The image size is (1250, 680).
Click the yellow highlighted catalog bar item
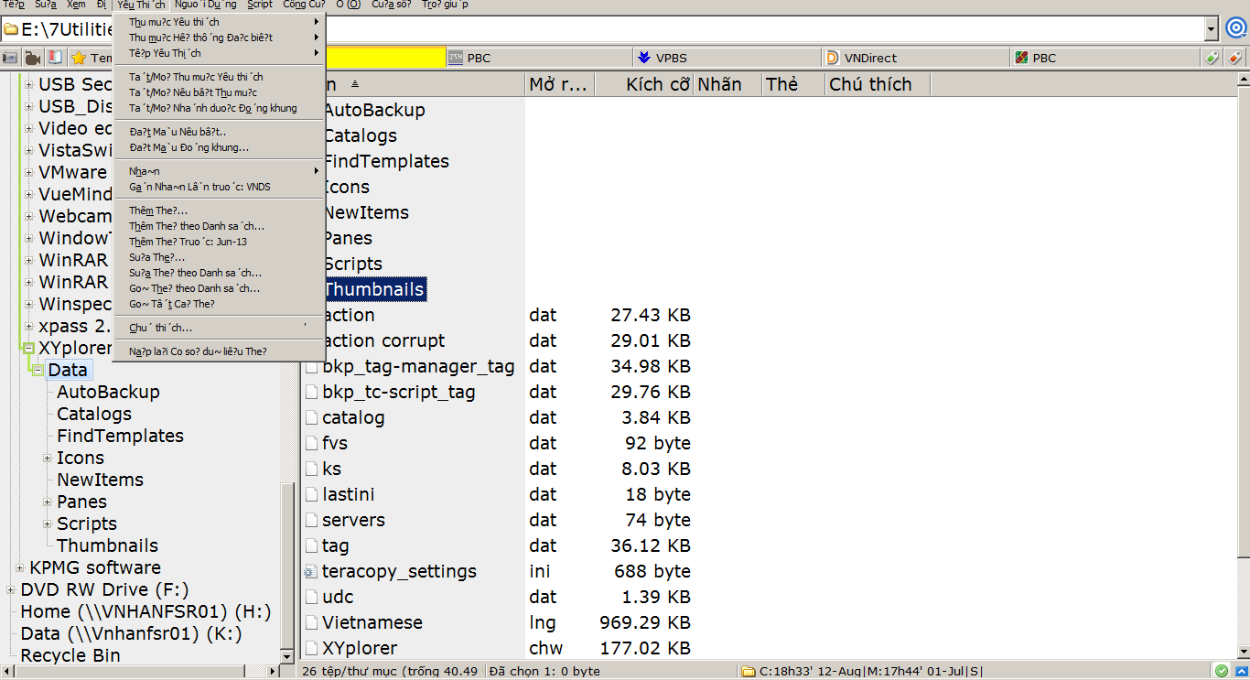(384, 58)
